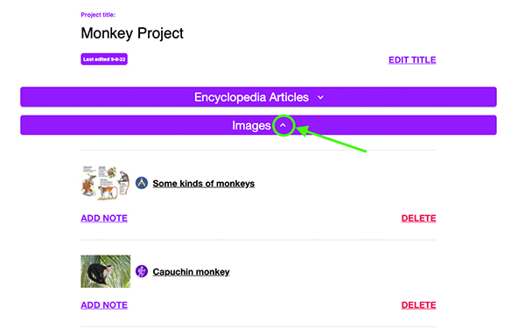
Task: Click the Images label text
Action: tap(251, 125)
